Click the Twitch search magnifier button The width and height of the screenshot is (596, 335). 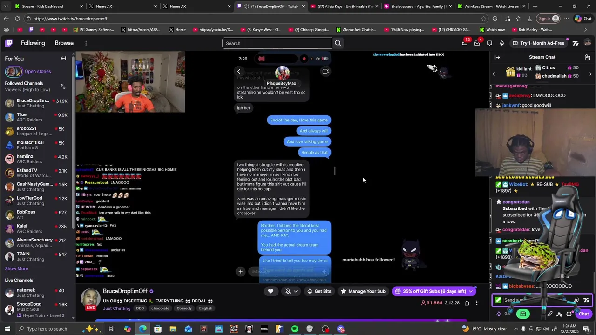(338, 43)
